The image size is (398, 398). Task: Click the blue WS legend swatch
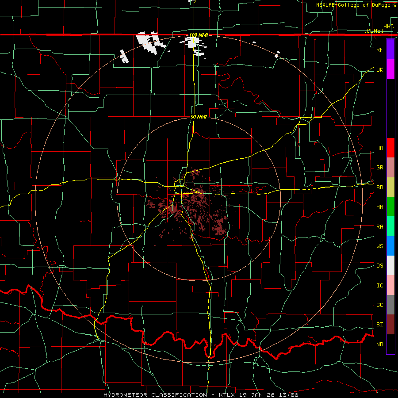coord(390,246)
